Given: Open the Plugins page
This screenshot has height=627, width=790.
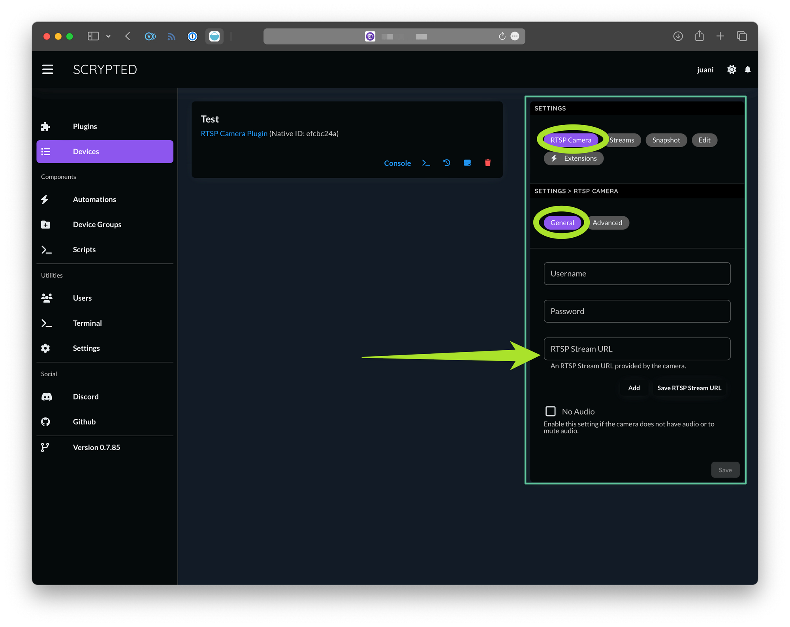Looking at the screenshot, I should (105, 126).
